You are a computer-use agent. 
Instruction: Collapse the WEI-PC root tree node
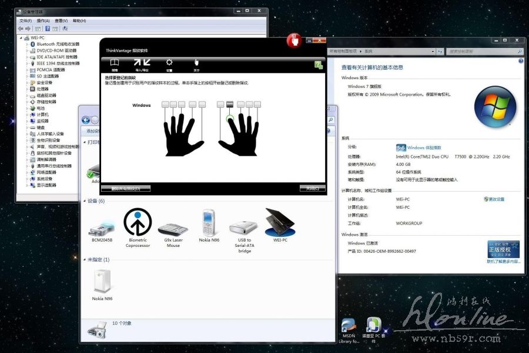tap(21, 38)
